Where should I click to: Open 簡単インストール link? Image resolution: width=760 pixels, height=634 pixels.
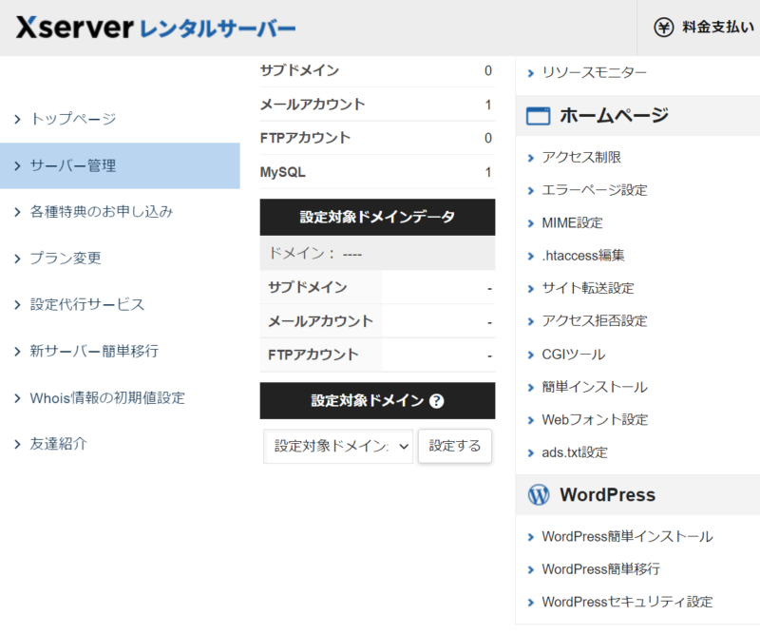tap(595, 387)
